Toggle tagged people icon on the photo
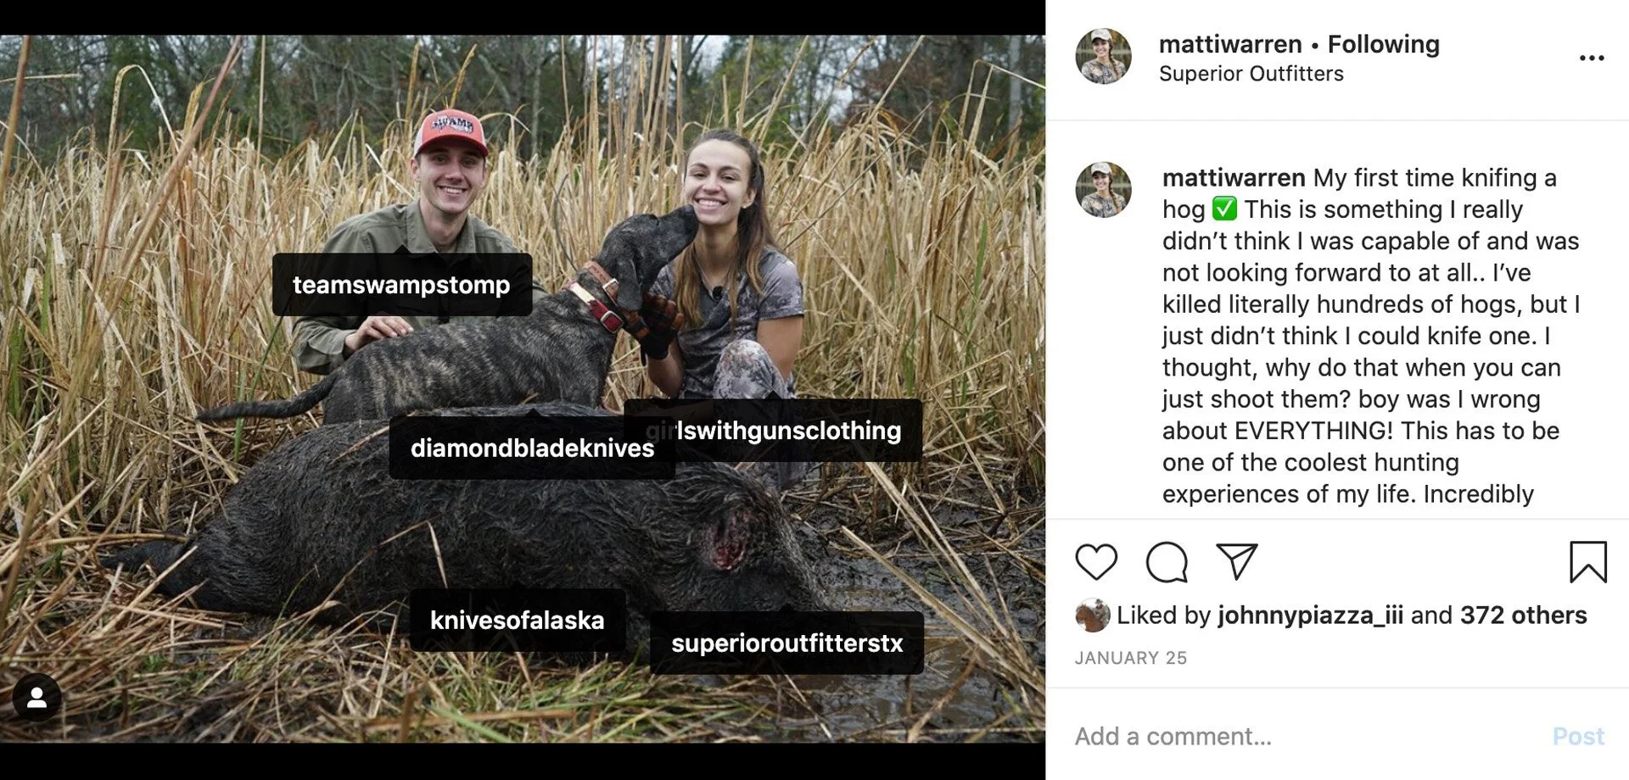1629x780 pixels. tap(36, 698)
